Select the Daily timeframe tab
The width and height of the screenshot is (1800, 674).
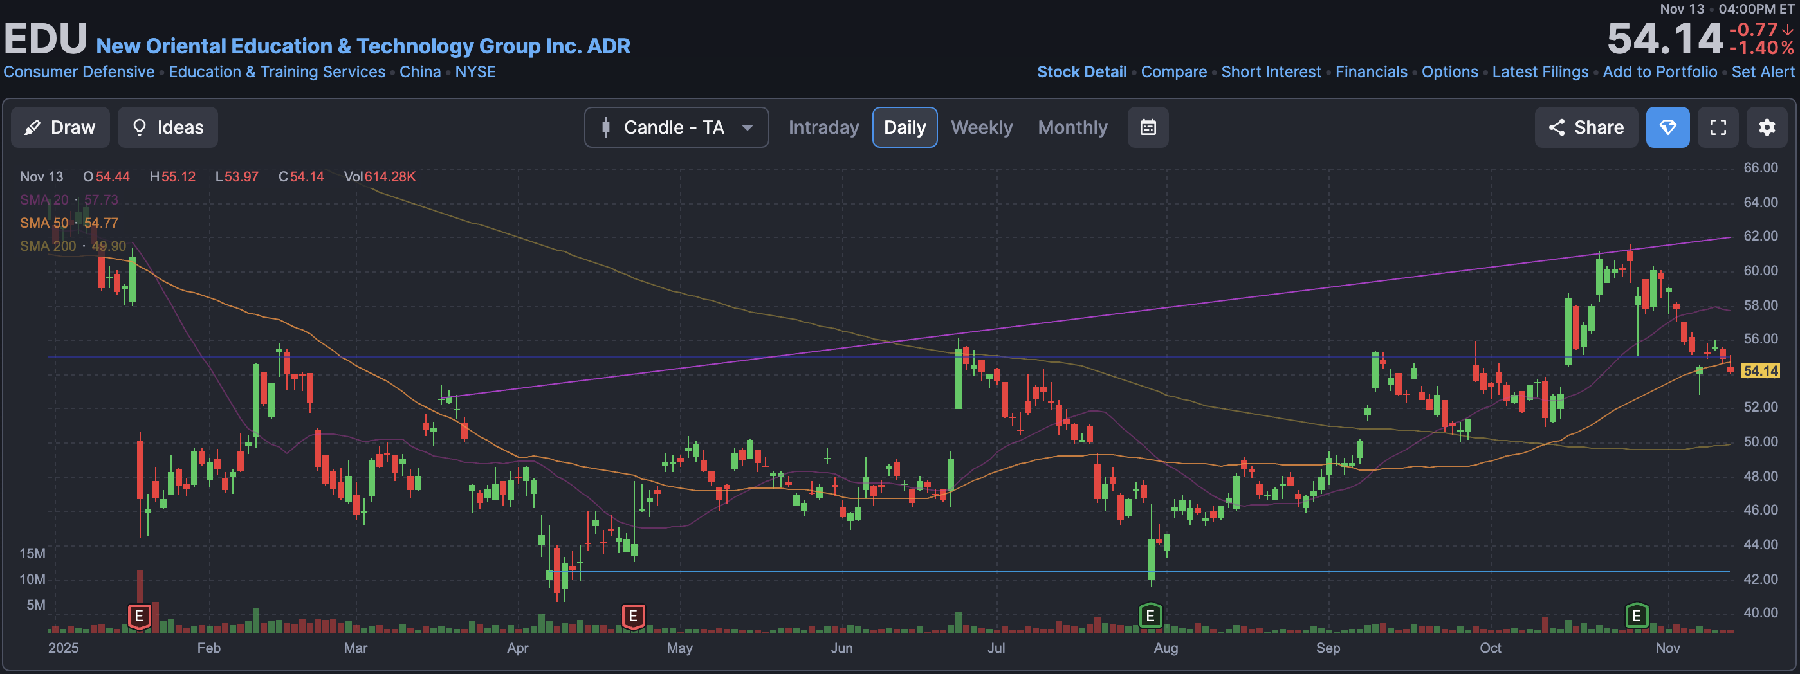coord(905,127)
